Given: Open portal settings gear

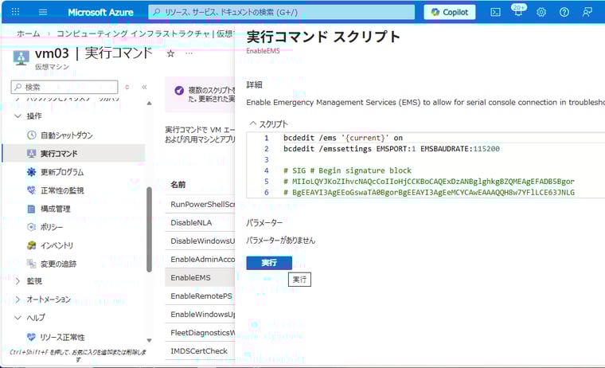Looking at the screenshot, I should coord(541,13).
